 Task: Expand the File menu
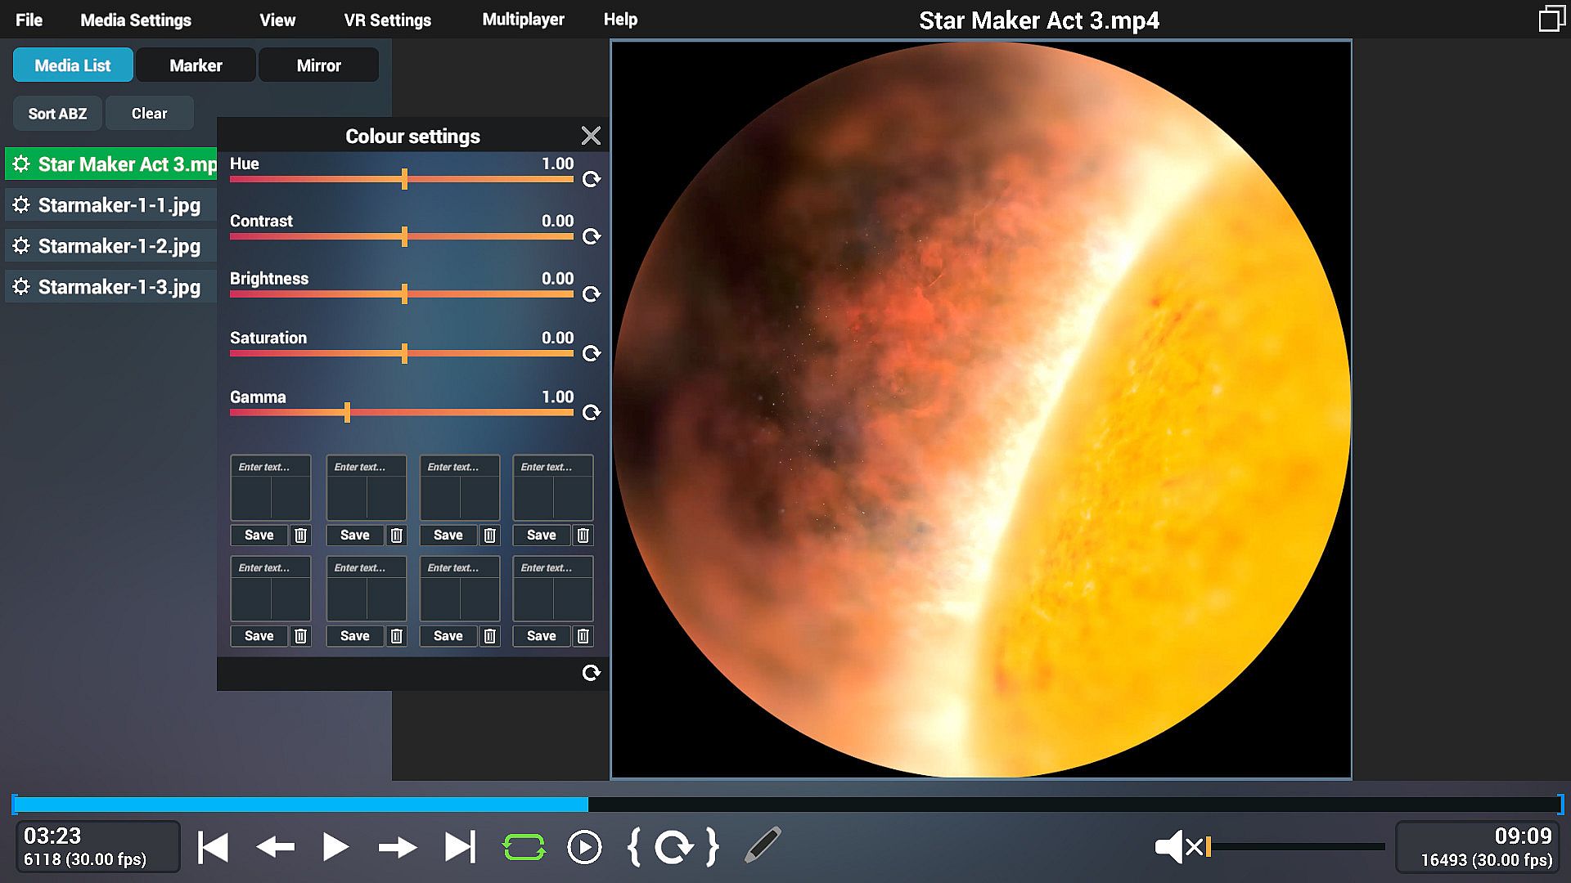pos(29,20)
